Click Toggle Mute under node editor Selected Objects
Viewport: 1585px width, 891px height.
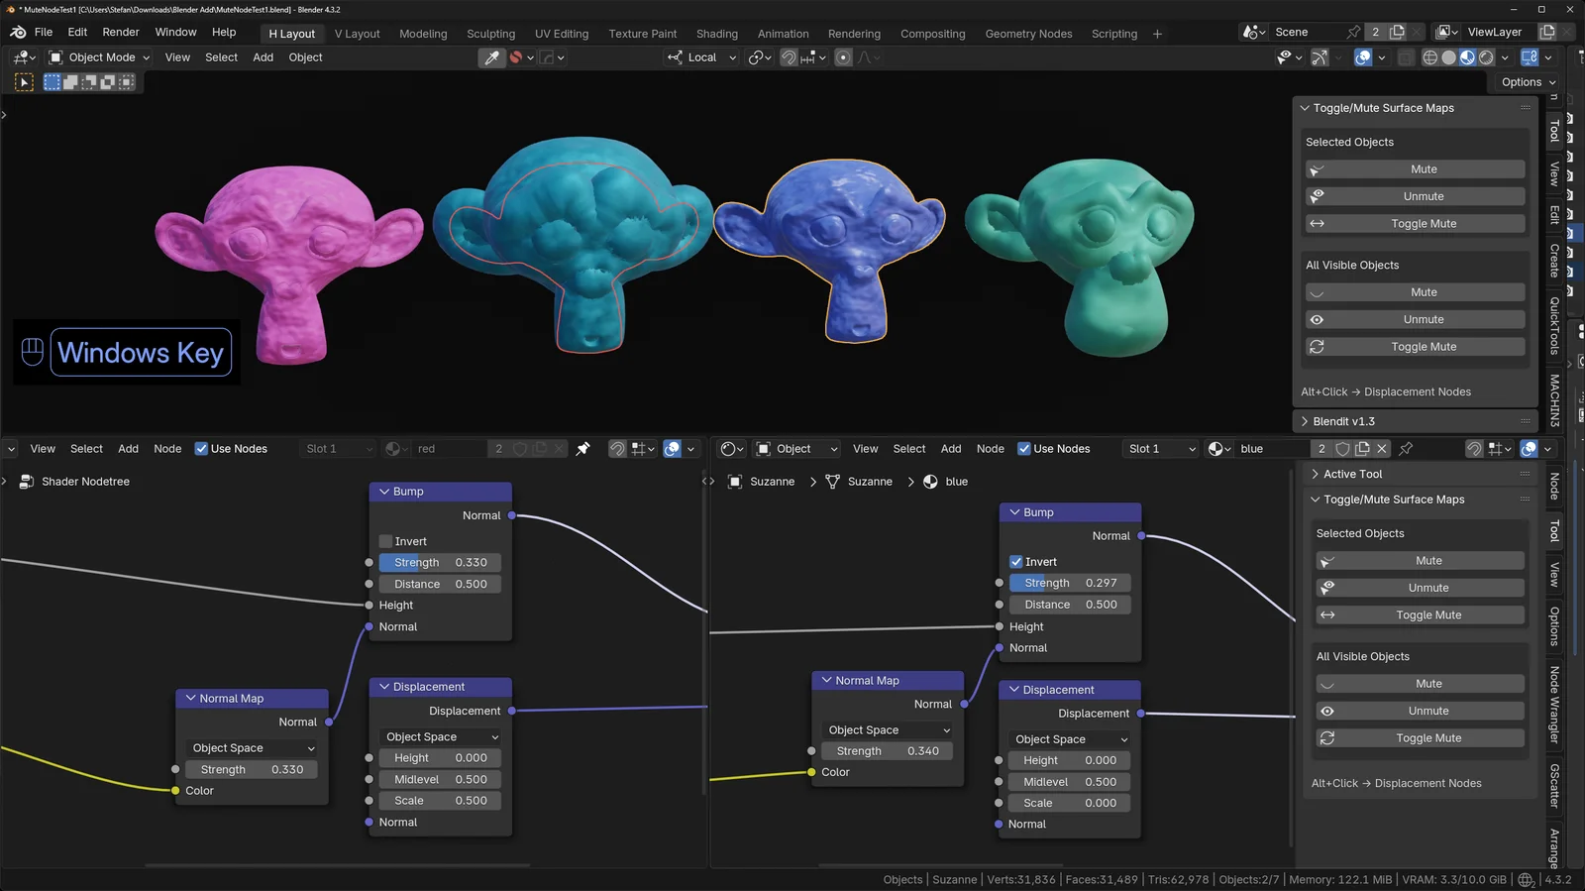1420,615
